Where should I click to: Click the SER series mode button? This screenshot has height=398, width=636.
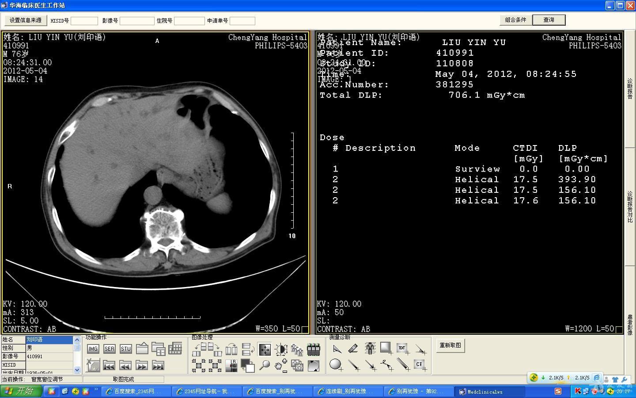coord(110,349)
